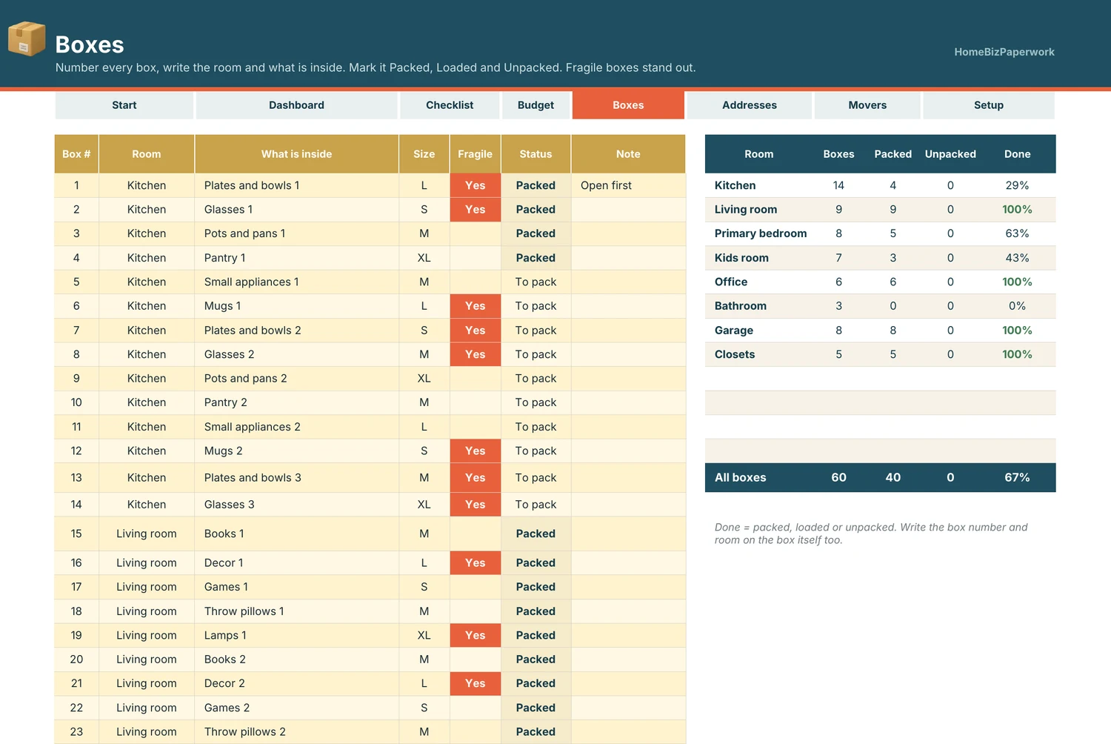Select the Fragile 'Yes' cell for Decor 1
Screen dimensions: 1111x744
(x=476, y=563)
